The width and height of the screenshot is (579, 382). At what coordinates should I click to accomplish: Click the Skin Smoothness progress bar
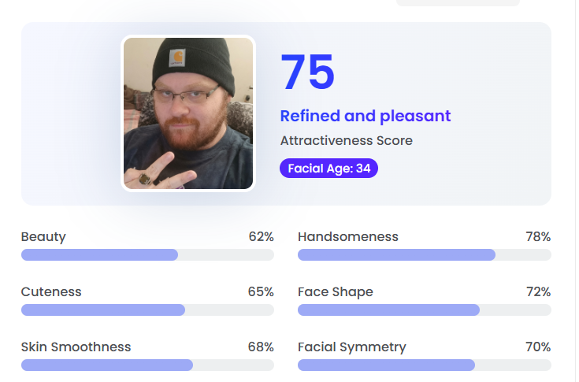click(147, 365)
